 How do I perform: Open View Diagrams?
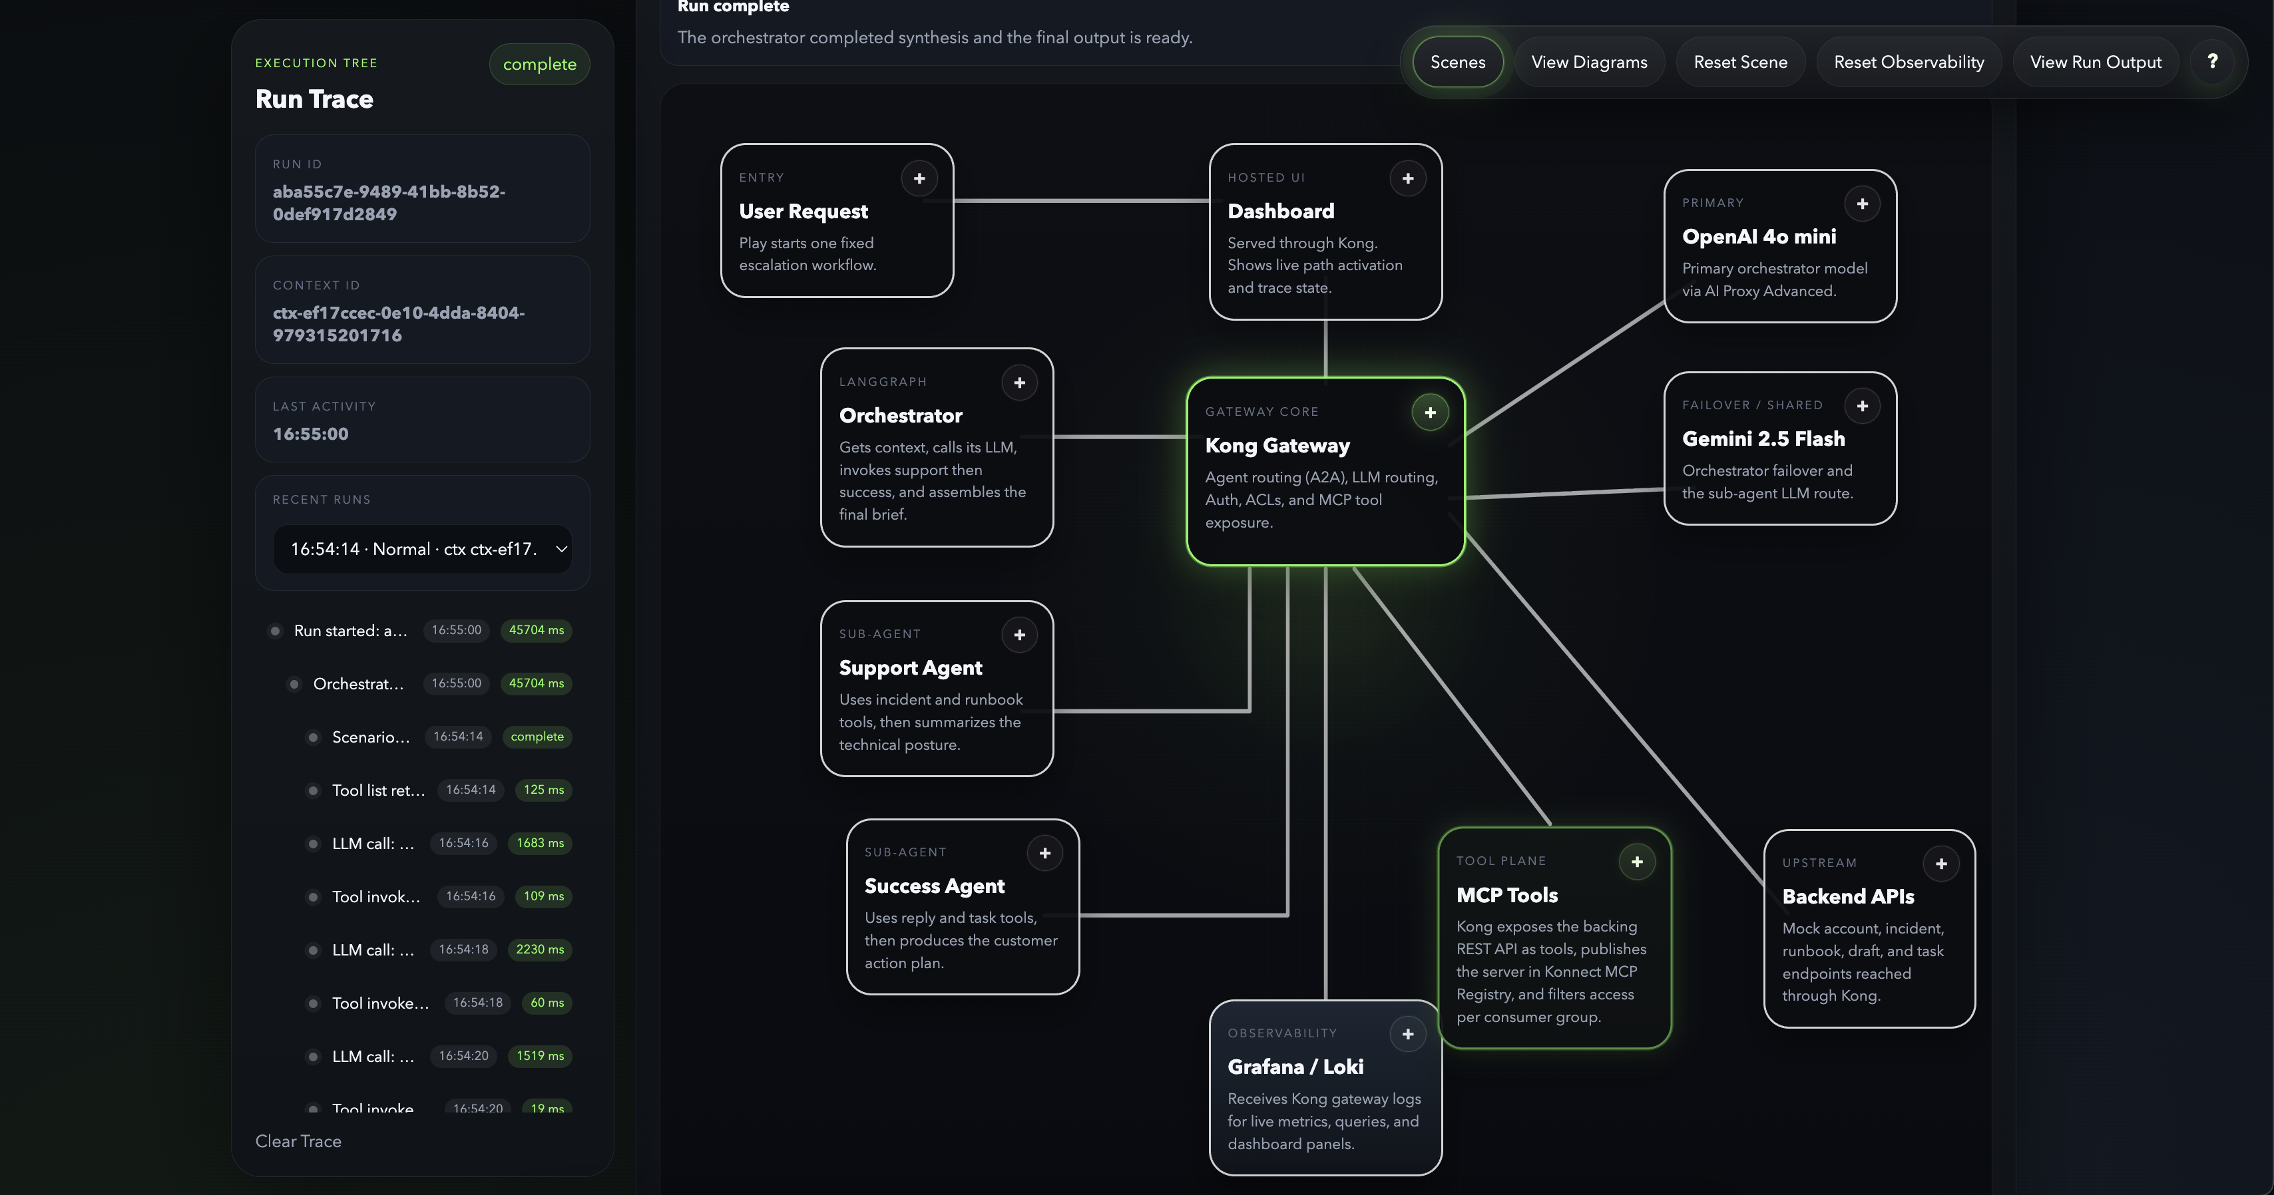pos(1589,62)
